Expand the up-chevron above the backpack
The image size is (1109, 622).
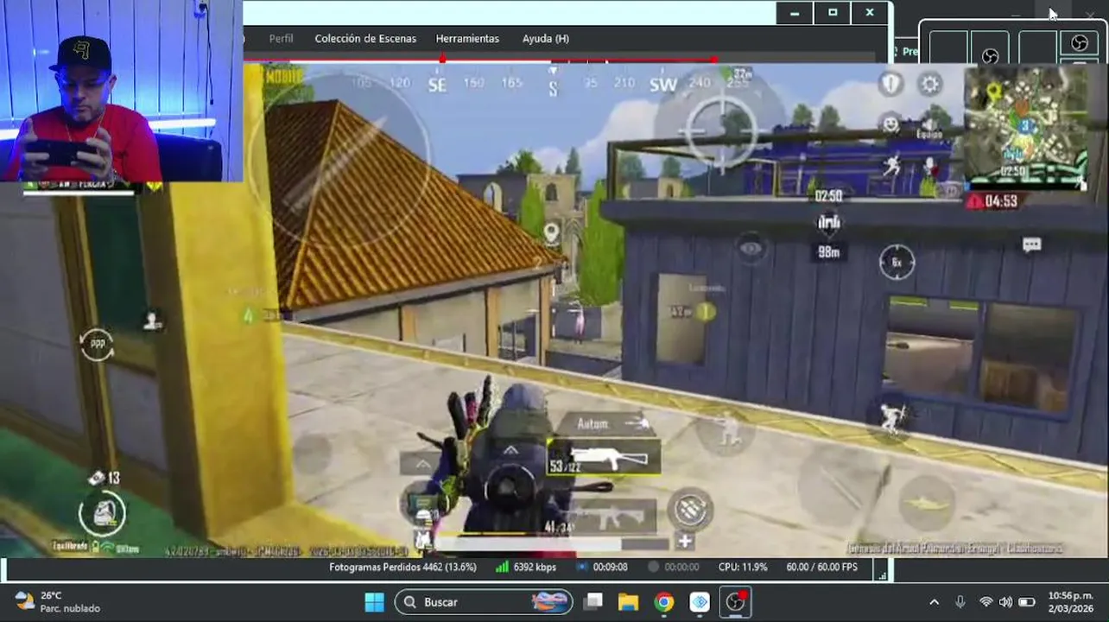(511, 450)
